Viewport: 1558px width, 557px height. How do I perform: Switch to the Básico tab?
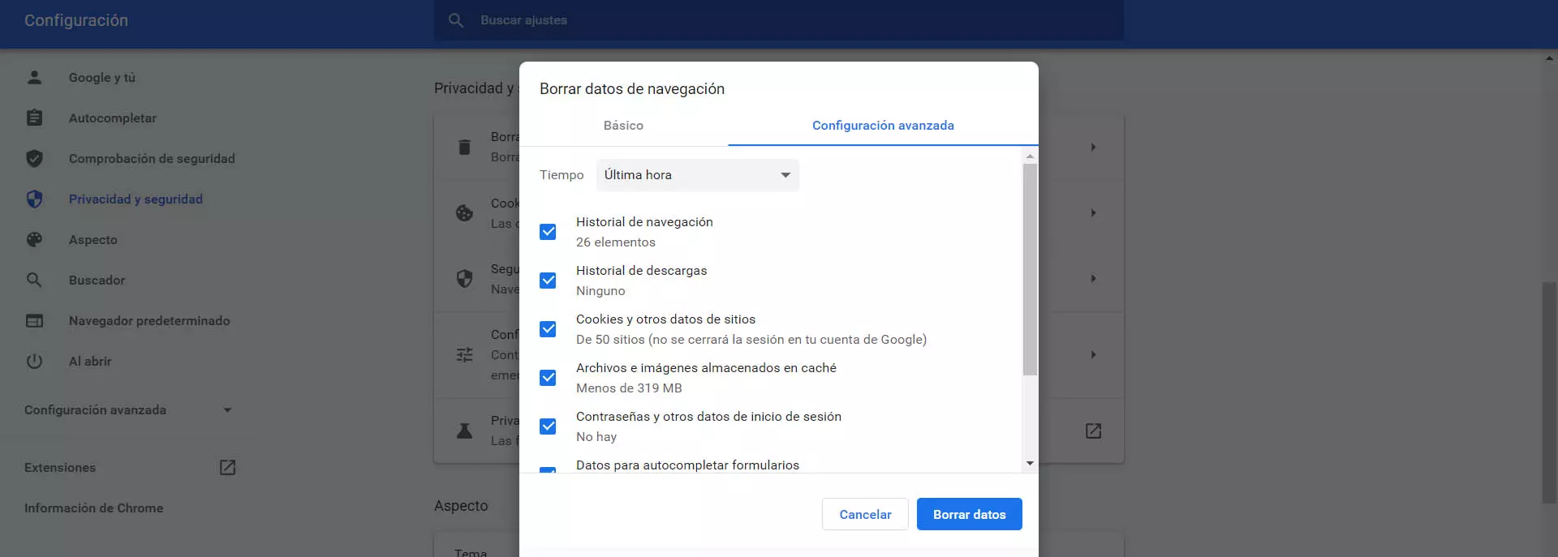pyautogui.click(x=623, y=126)
